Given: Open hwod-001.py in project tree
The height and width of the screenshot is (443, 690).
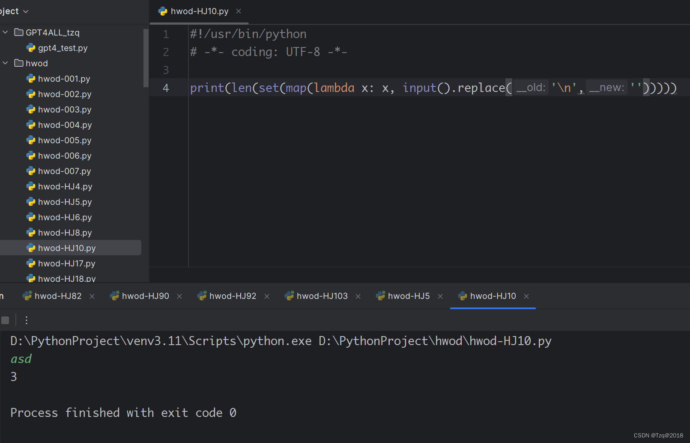Looking at the screenshot, I should point(64,79).
